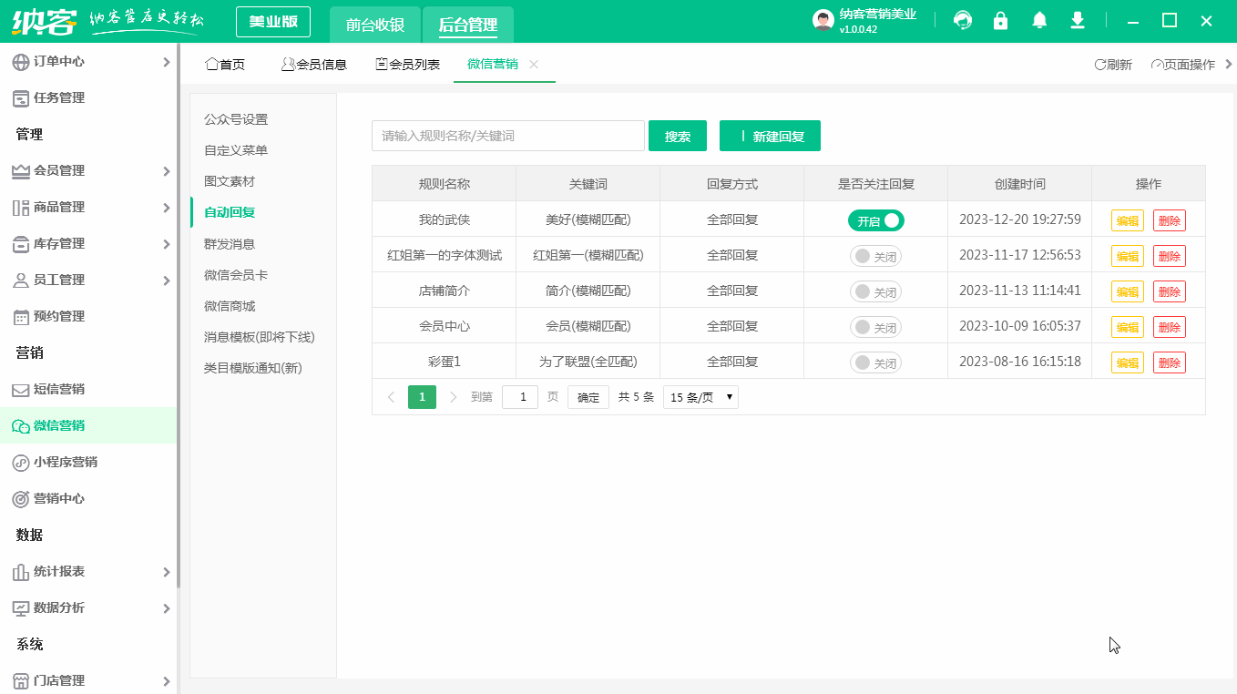Switch to the 会员列表 tab
The width and height of the screenshot is (1237, 694).
408,65
